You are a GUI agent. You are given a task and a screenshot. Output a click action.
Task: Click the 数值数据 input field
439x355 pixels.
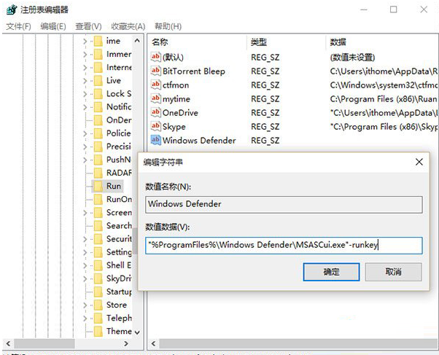pyautogui.click(x=283, y=246)
